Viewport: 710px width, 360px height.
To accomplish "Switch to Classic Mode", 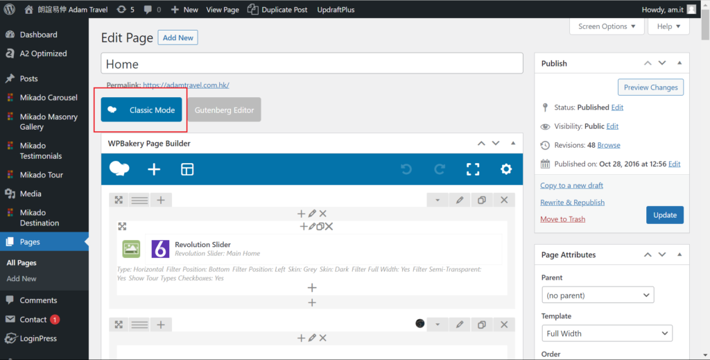I will (x=141, y=110).
